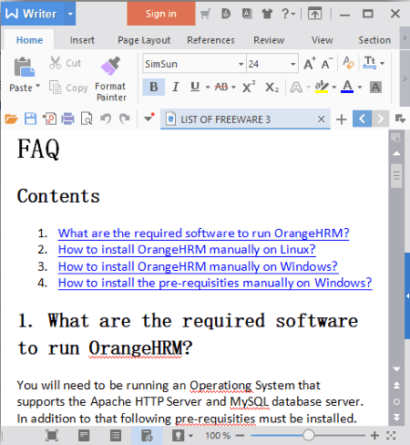Expand the eye protection mode dropdown
The height and width of the screenshot is (445, 410).
190,436
